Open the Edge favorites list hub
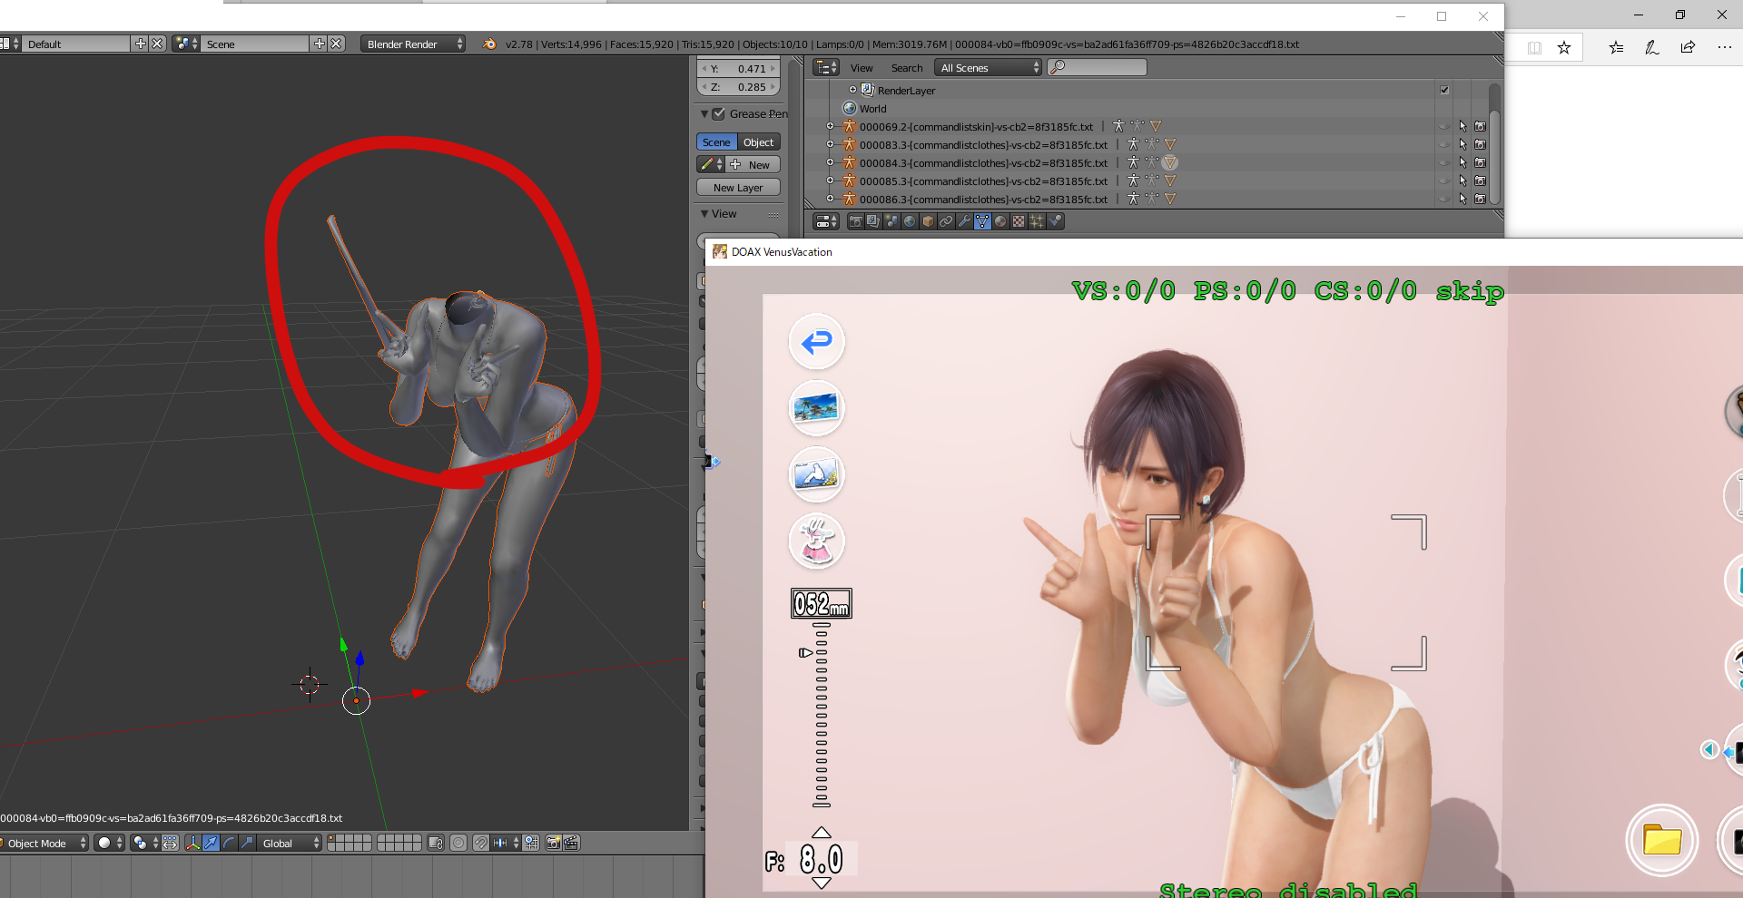The image size is (1743, 898). point(1617,47)
